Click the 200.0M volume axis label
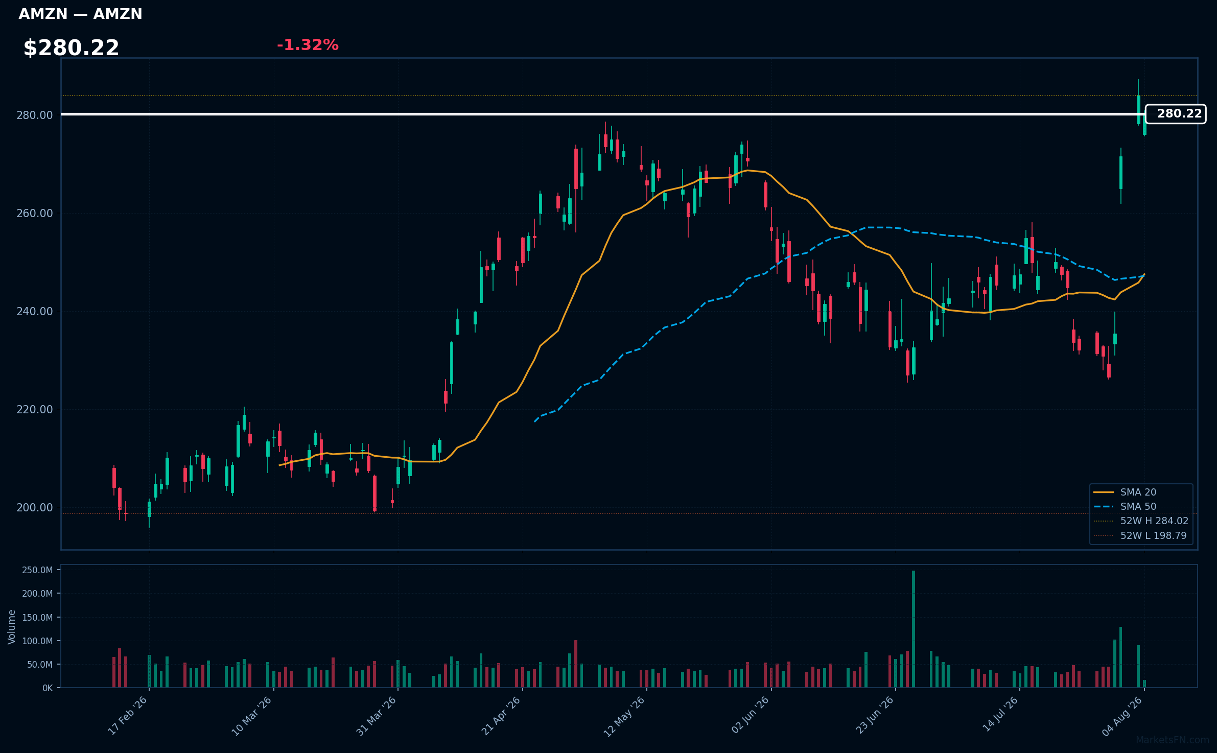 tap(37, 594)
